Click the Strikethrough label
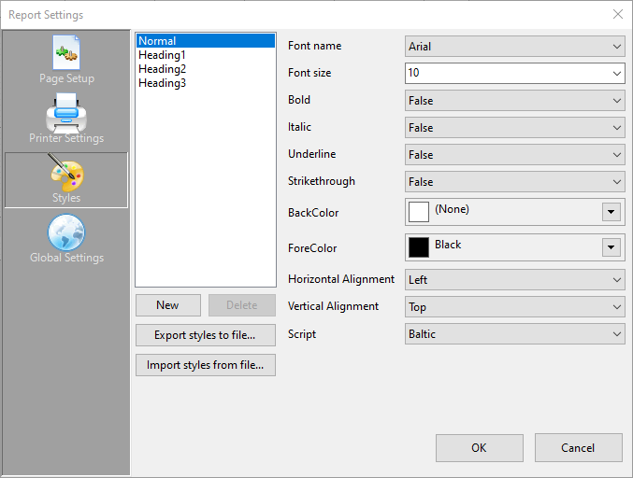This screenshot has width=633, height=478. [x=322, y=181]
